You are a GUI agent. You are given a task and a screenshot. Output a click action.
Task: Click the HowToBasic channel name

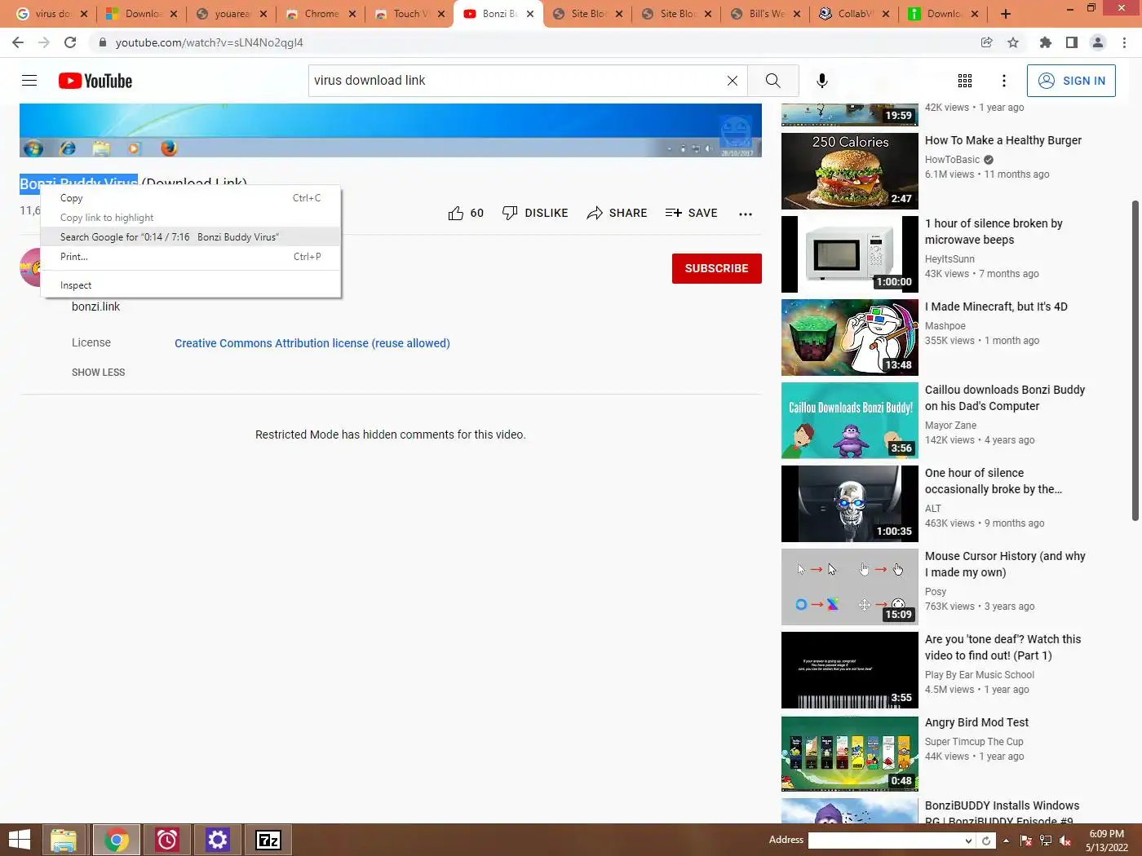[x=952, y=160]
